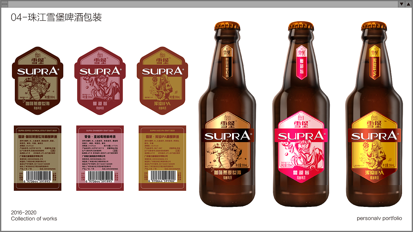Click the down-triangle button in title bar
Viewport: 413px width, 232px height.
pyautogui.click(x=401, y=4)
